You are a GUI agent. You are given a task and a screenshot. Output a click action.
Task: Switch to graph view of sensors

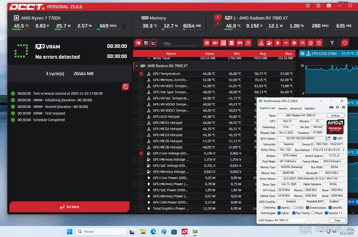point(154,43)
